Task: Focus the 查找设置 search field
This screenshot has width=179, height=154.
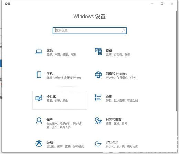Action: click(89, 31)
